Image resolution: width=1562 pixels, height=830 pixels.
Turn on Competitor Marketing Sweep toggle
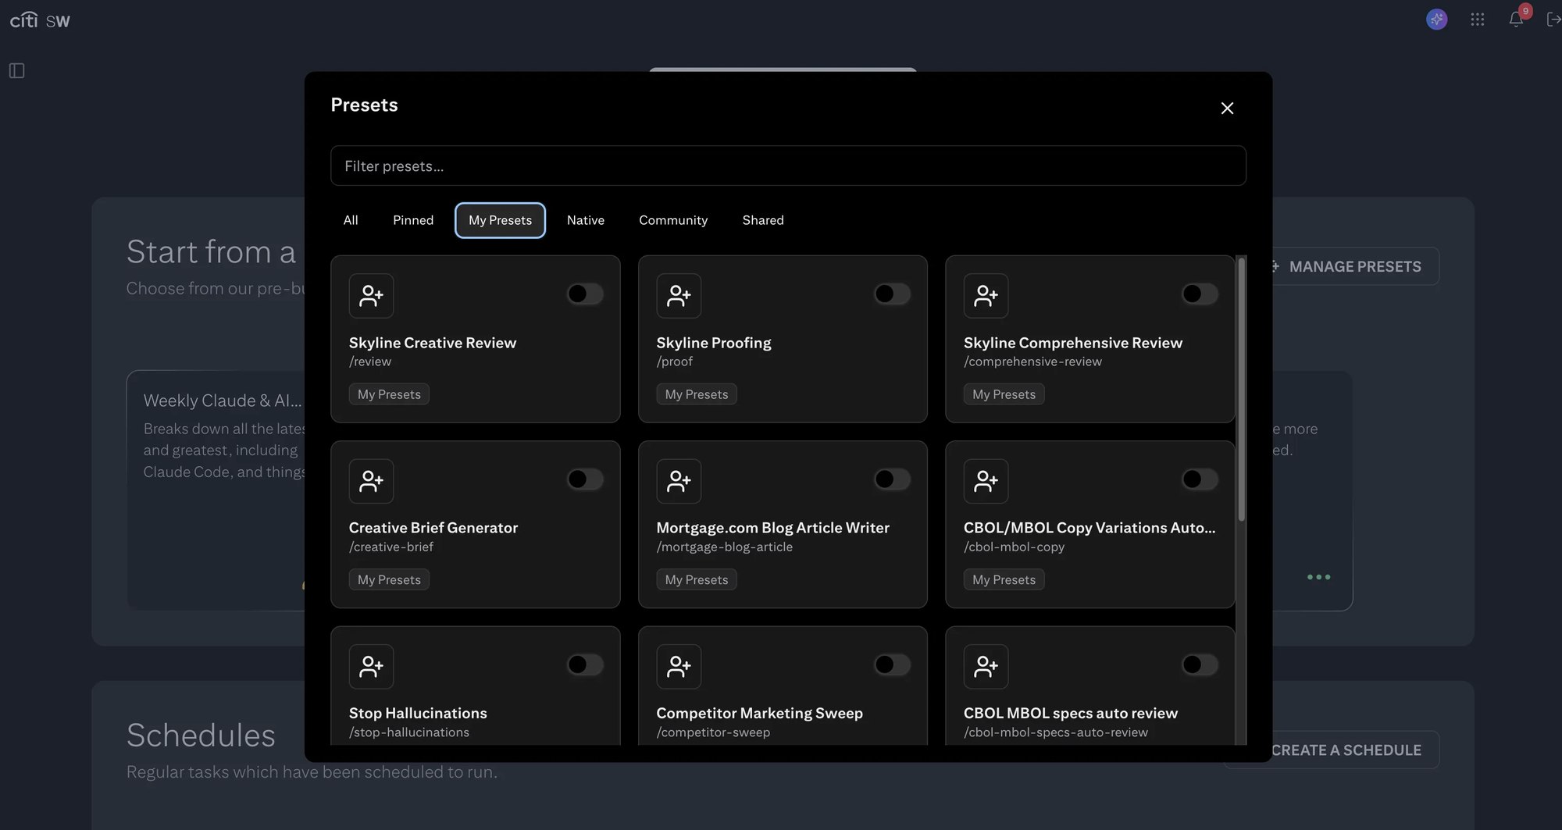pyautogui.click(x=892, y=664)
